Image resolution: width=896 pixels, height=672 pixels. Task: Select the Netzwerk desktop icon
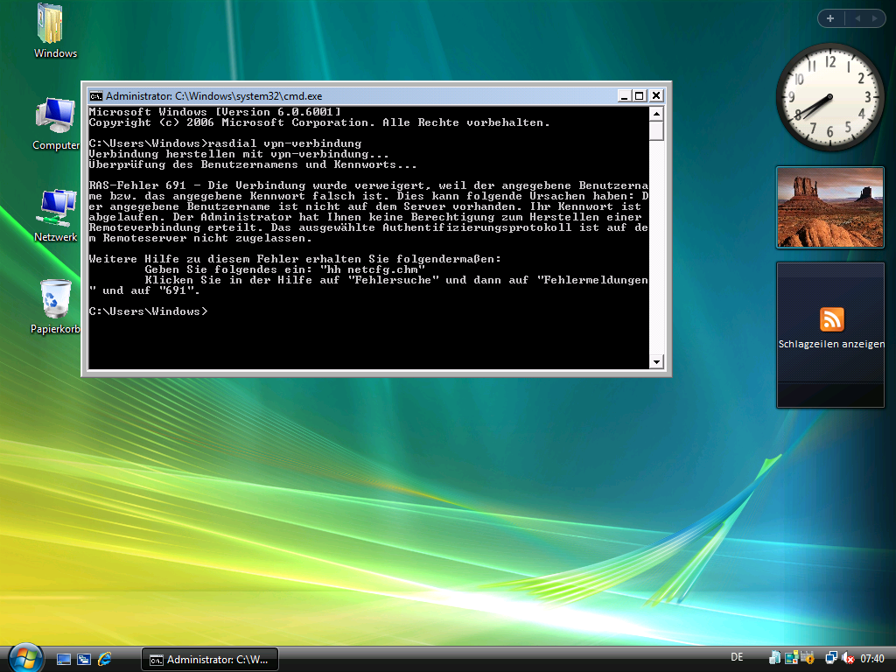tap(55, 215)
